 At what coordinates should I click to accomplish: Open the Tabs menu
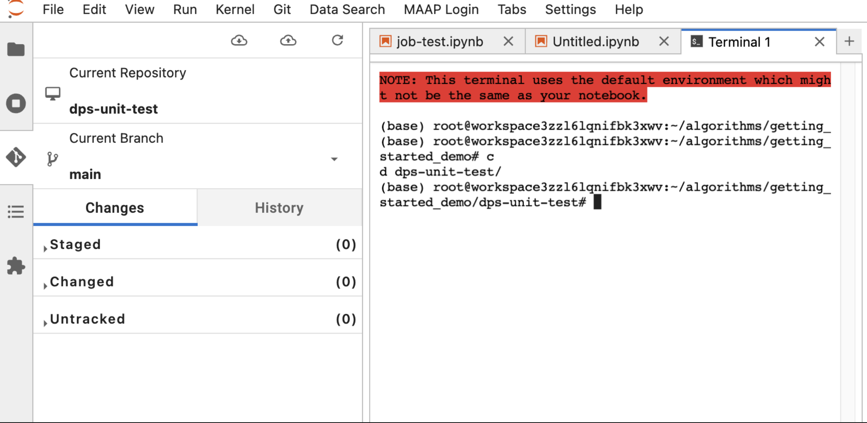(512, 9)
